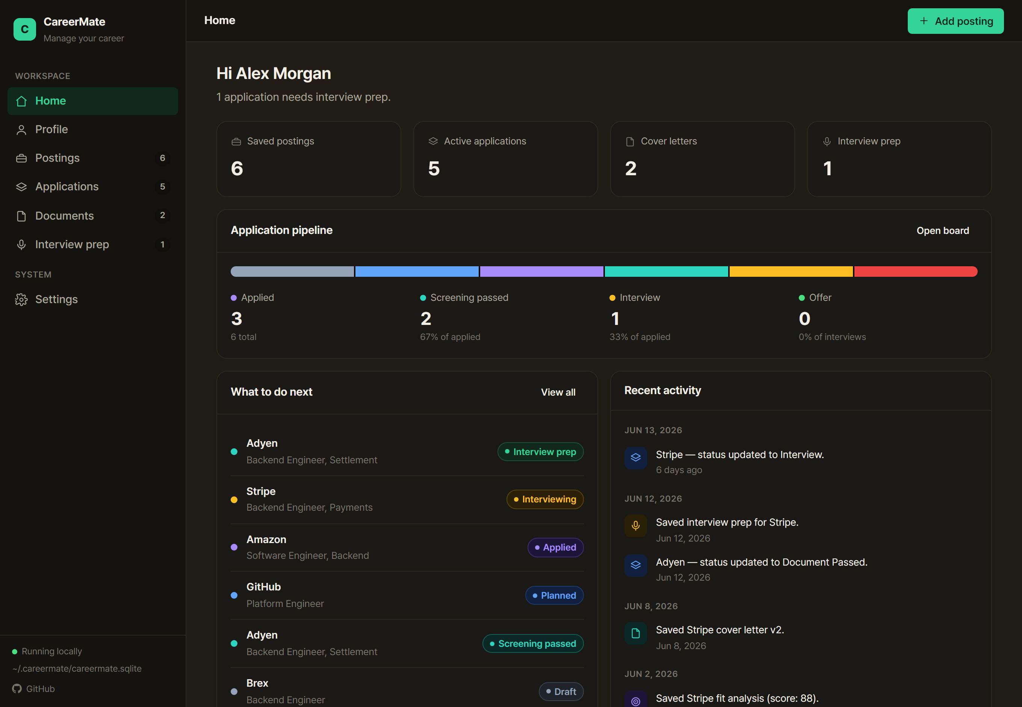This screenshot has width=1022, height=707.
Task: Open the Saved postings stat card
Action: click(x=308, y=159)
